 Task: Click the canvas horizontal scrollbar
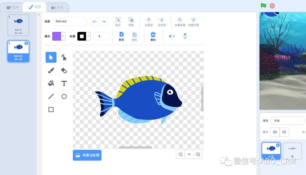pos(135,147)
